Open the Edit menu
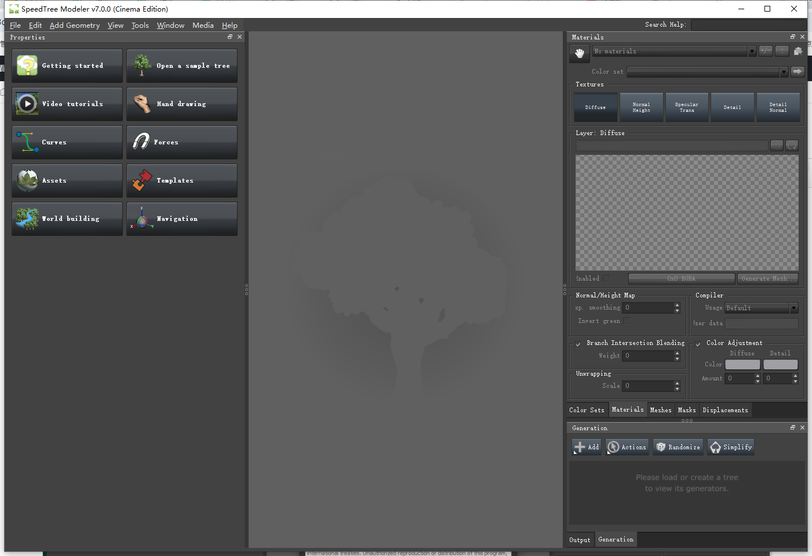Image resolution: width=812 pixels, height=556 pixels. 35,26
